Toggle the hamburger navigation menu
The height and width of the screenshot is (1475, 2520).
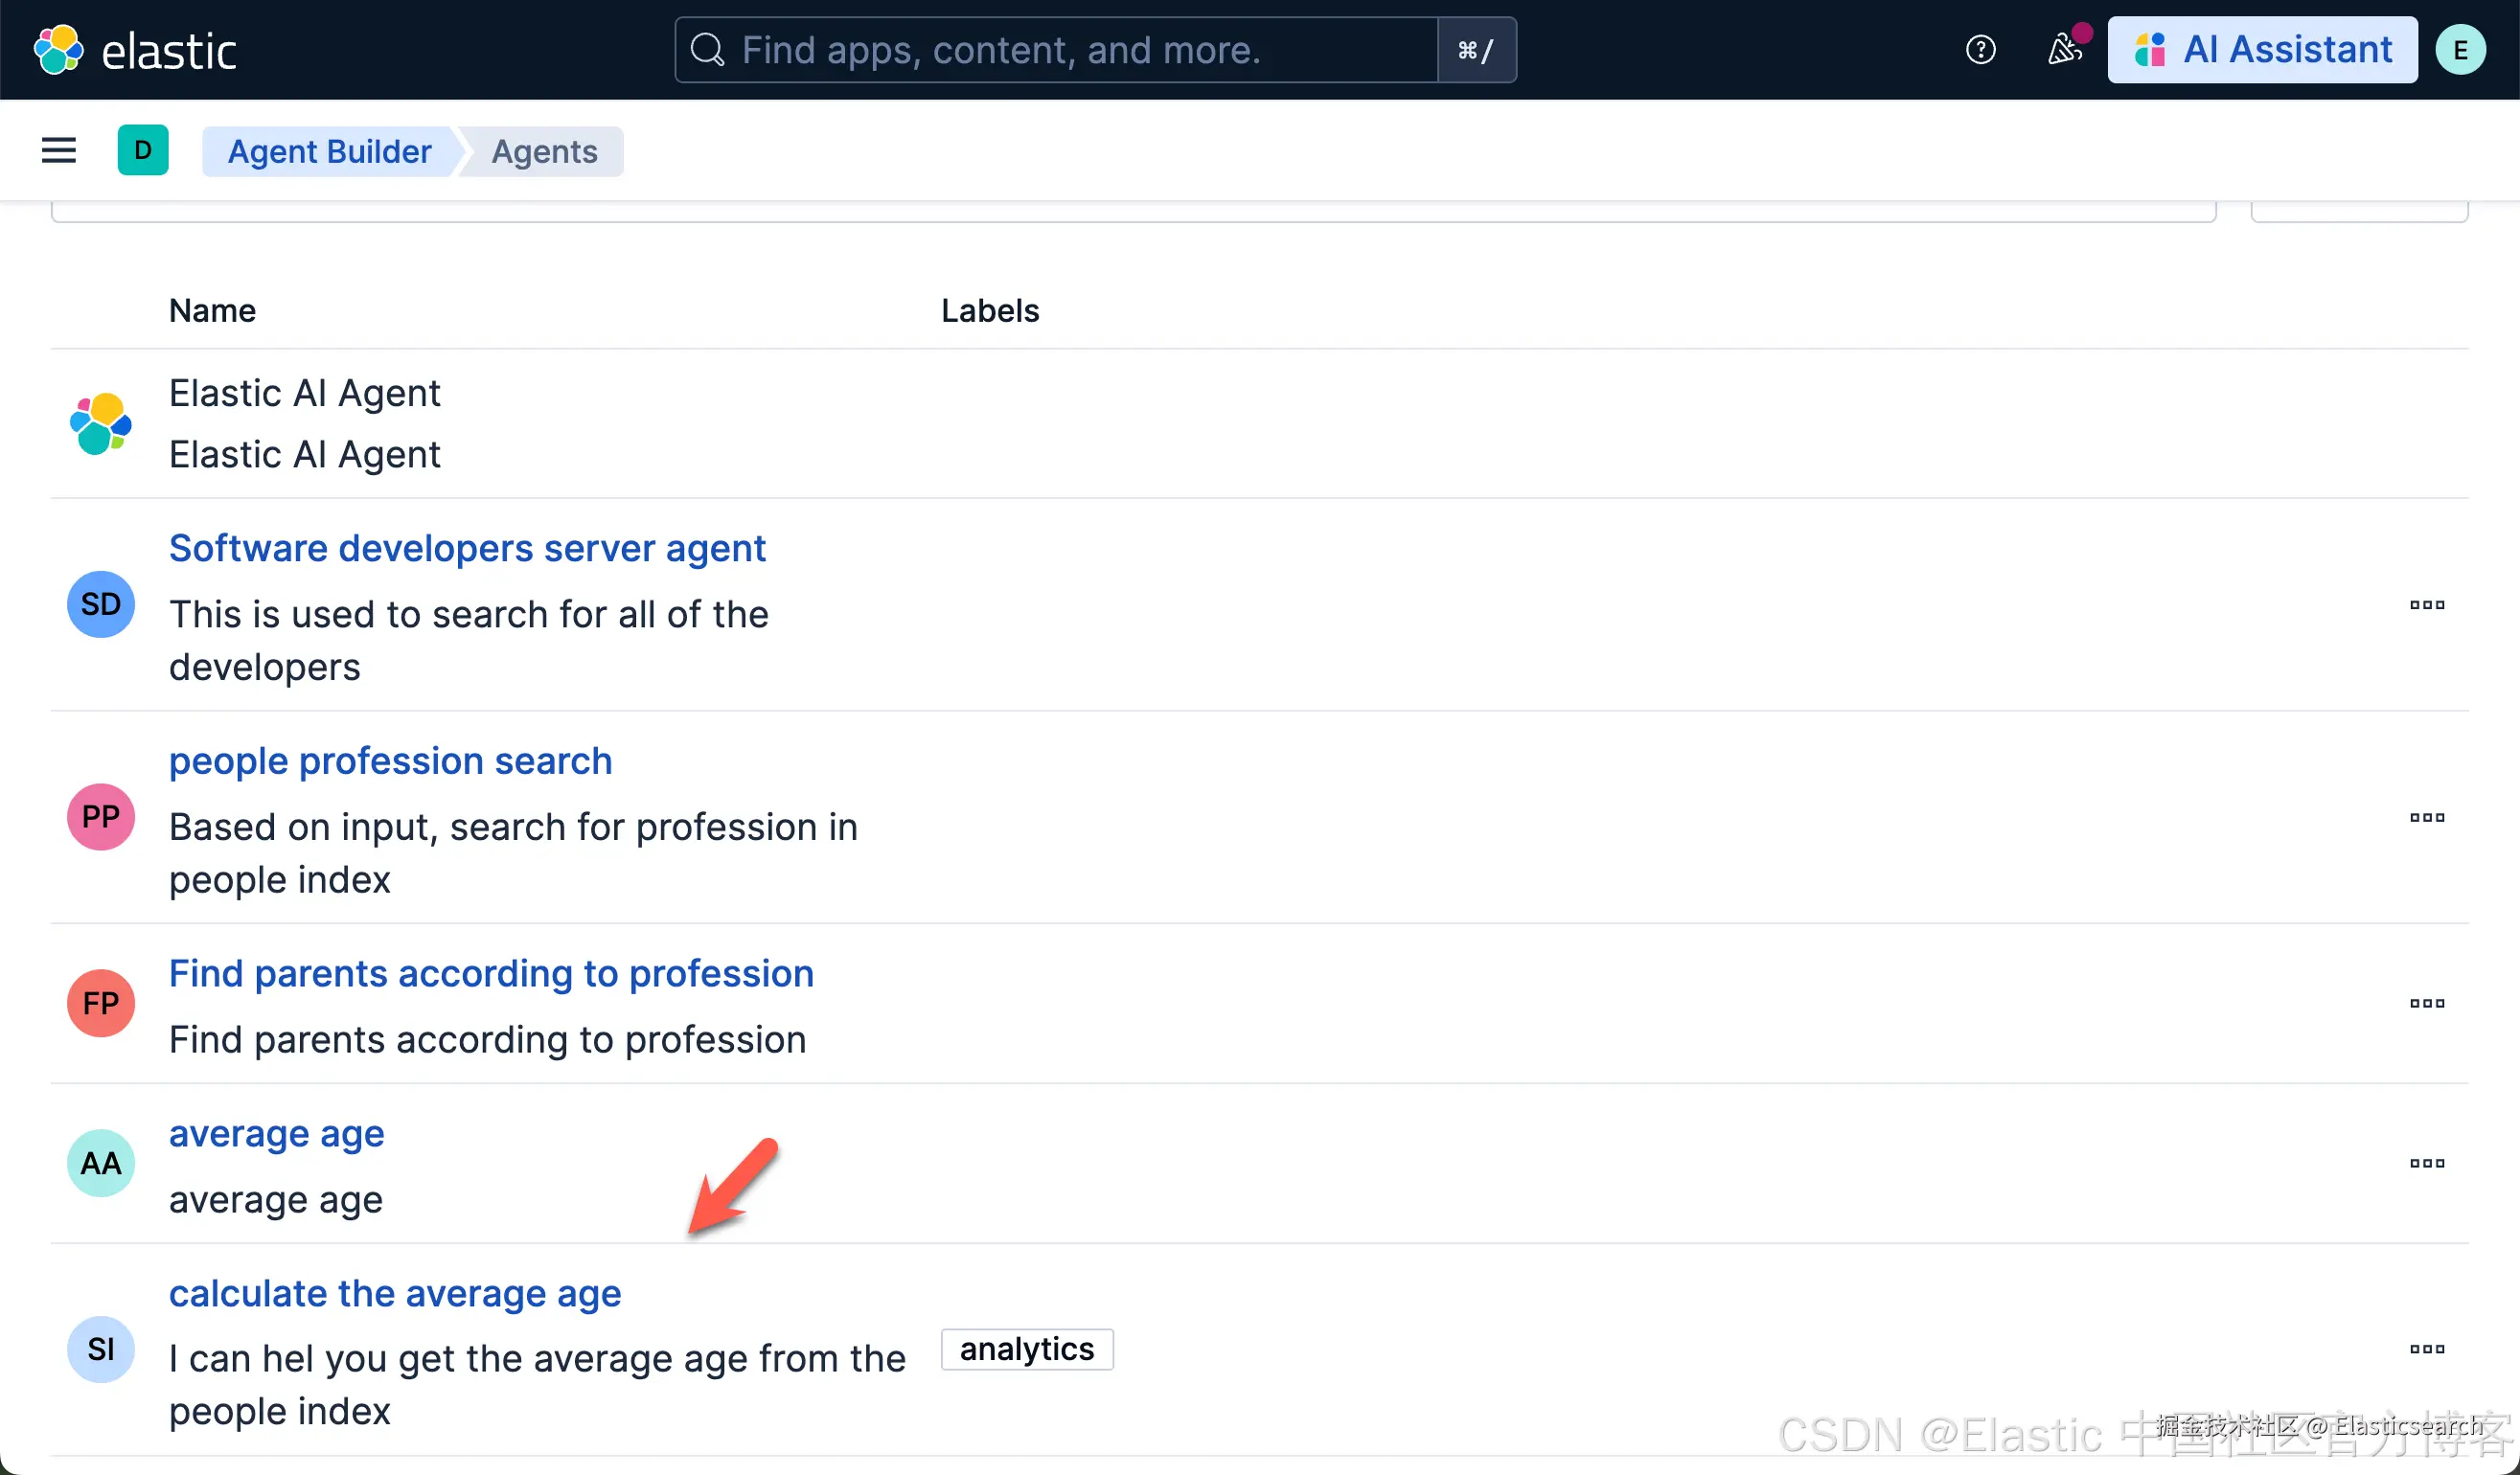59,151
